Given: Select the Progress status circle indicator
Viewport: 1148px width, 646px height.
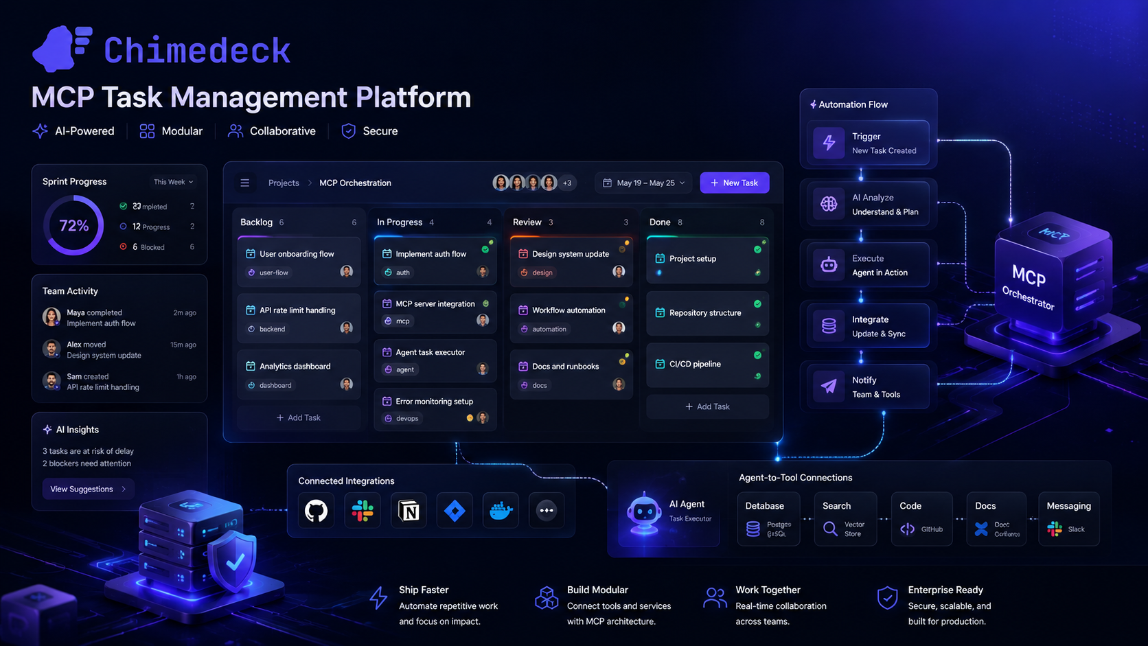Looking at the screenshot, I should (124, 227).
